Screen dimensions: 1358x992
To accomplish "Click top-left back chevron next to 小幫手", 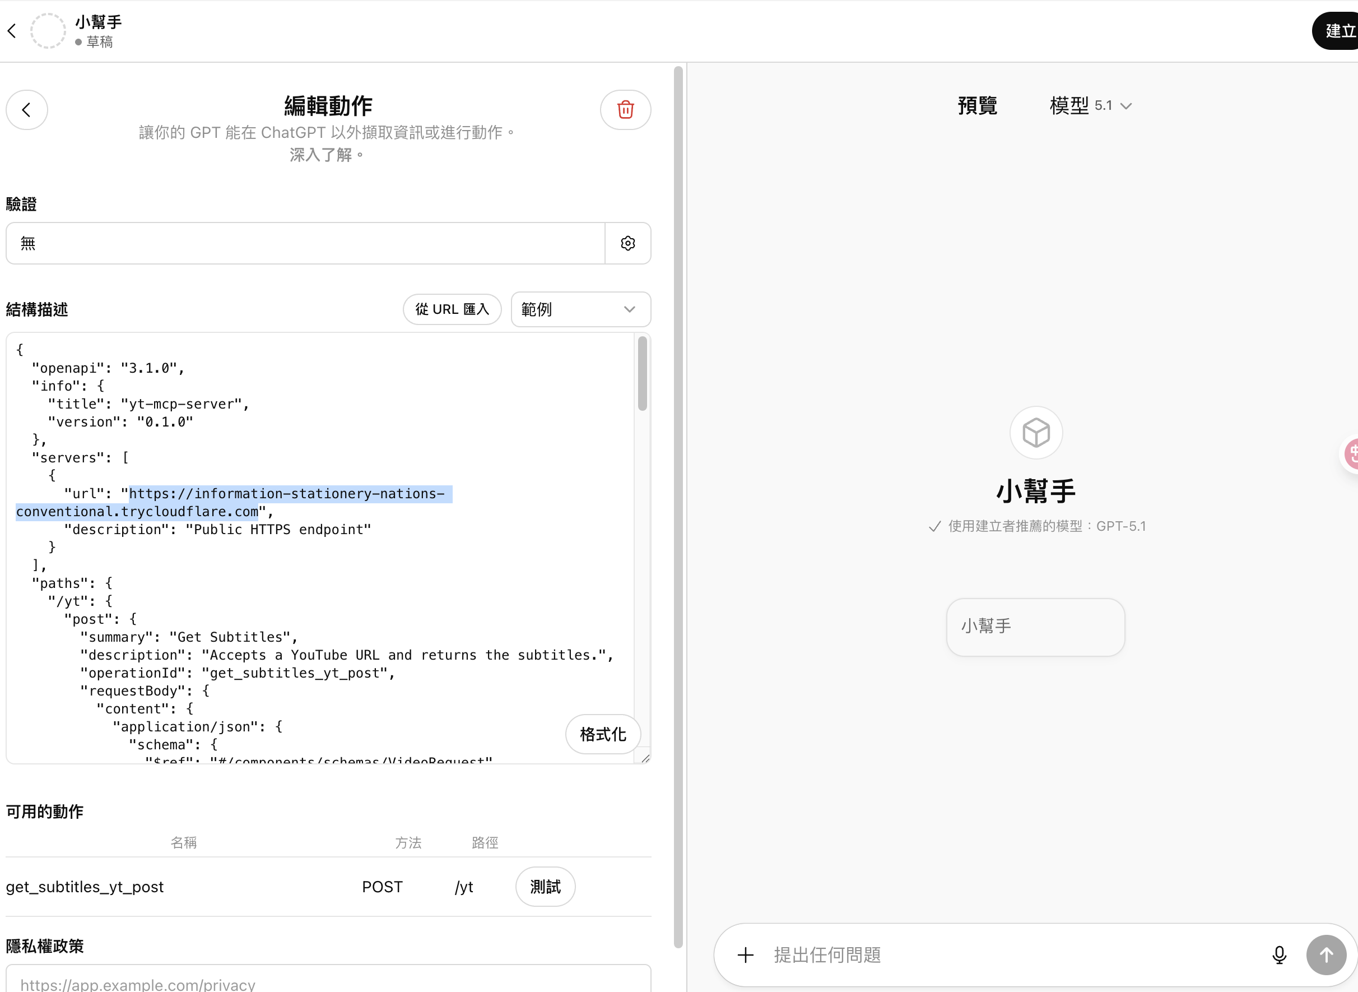I will (x=12, y=31).
